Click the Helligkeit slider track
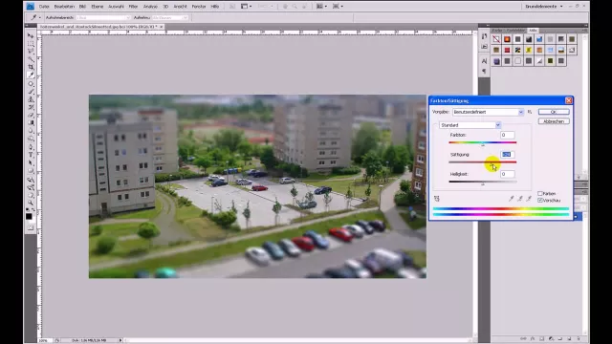This screenshot has width=612, height=344. click(483, 182)
